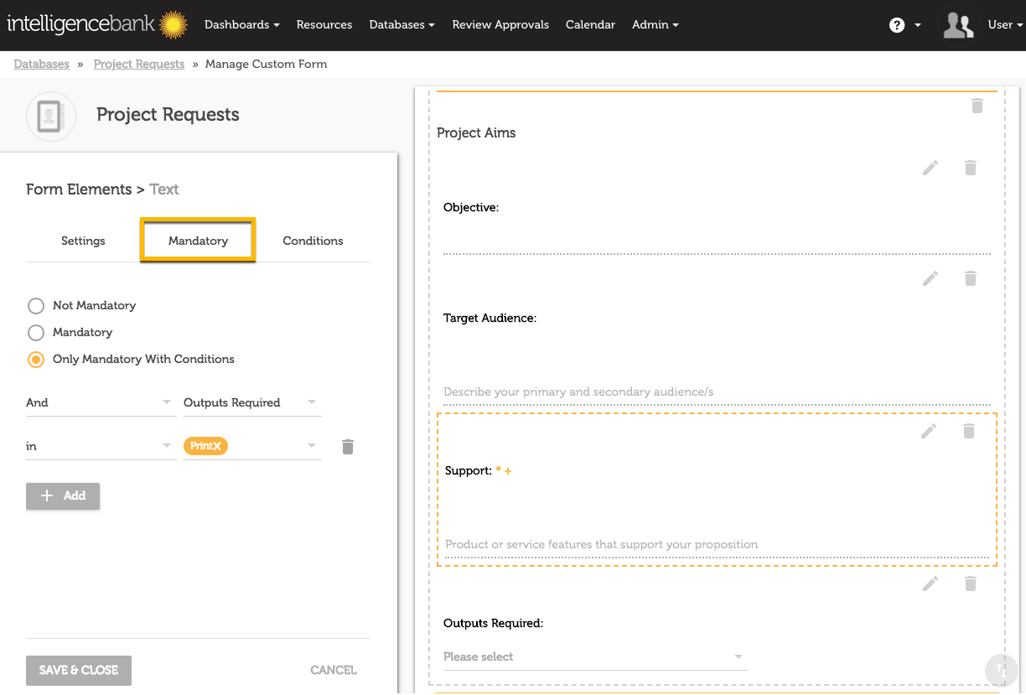Delete the Target Audience field
Screen dimensions: 1026x695
pyautogui.click(x=971, y=278)
